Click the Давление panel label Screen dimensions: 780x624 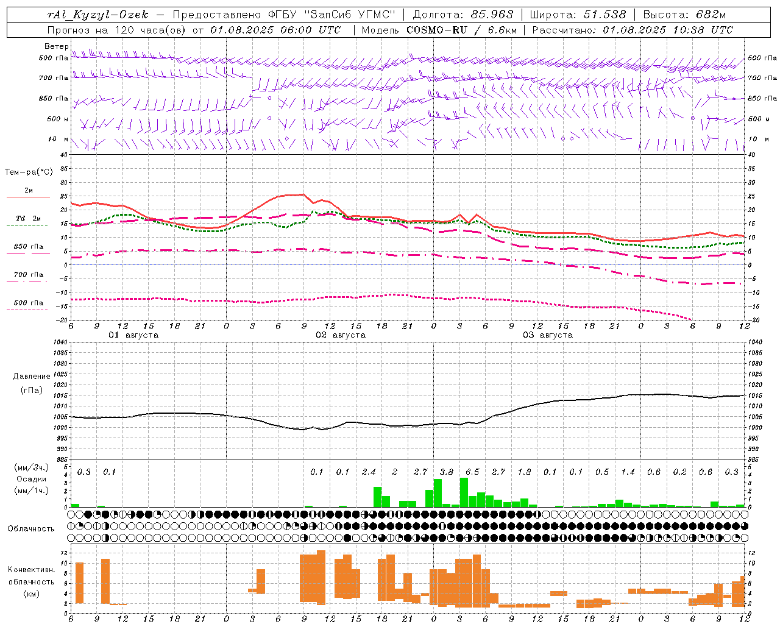coord(32,377)
